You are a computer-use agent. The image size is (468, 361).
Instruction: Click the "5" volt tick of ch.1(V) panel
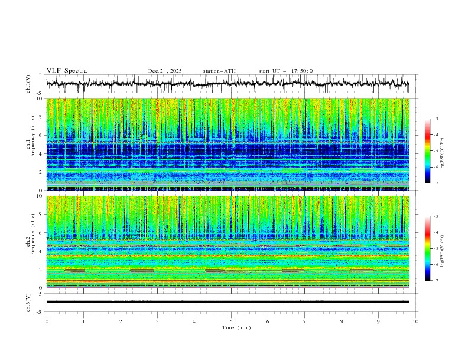tap(41, 74)
